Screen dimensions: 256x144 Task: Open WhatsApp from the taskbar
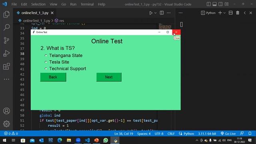(x=106, y=140)
